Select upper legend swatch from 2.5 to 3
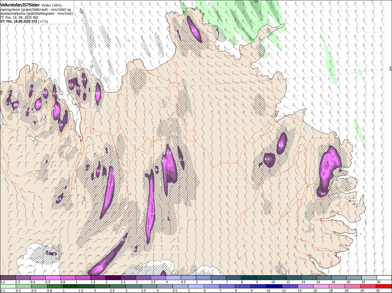392x293 pixels. (x=128, y=278)
